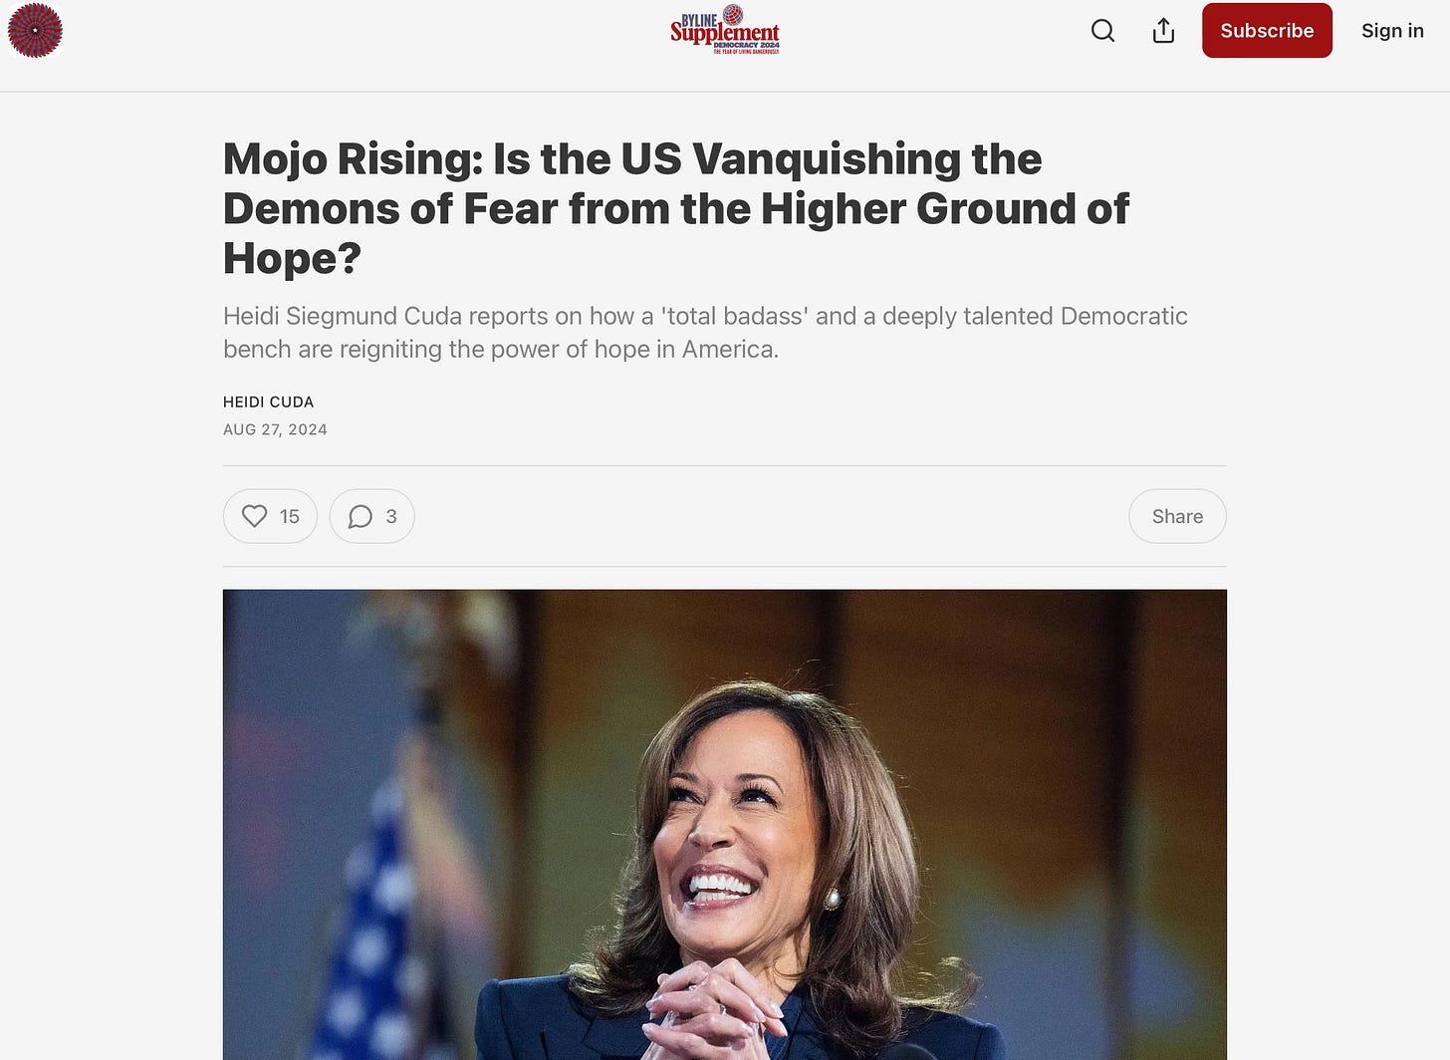The width and height of the screenshot is (1450, 1060).
Task: Open the hero photo of smiling woman
Action: 725,825
